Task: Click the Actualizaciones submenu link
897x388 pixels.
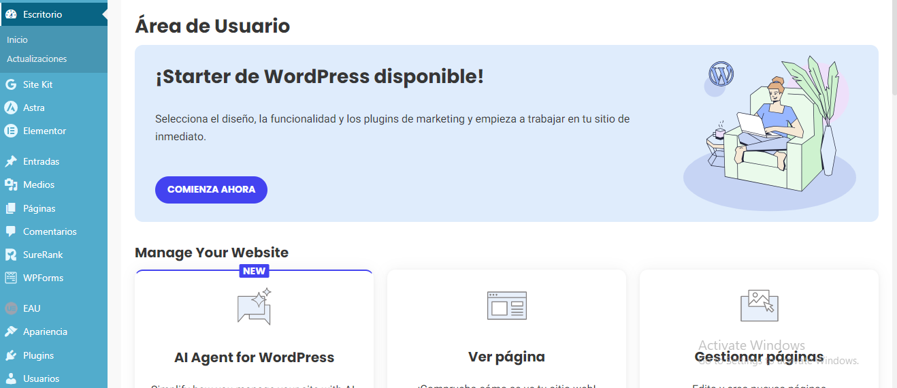Action: pyautogui.click(x=37, y=59)
